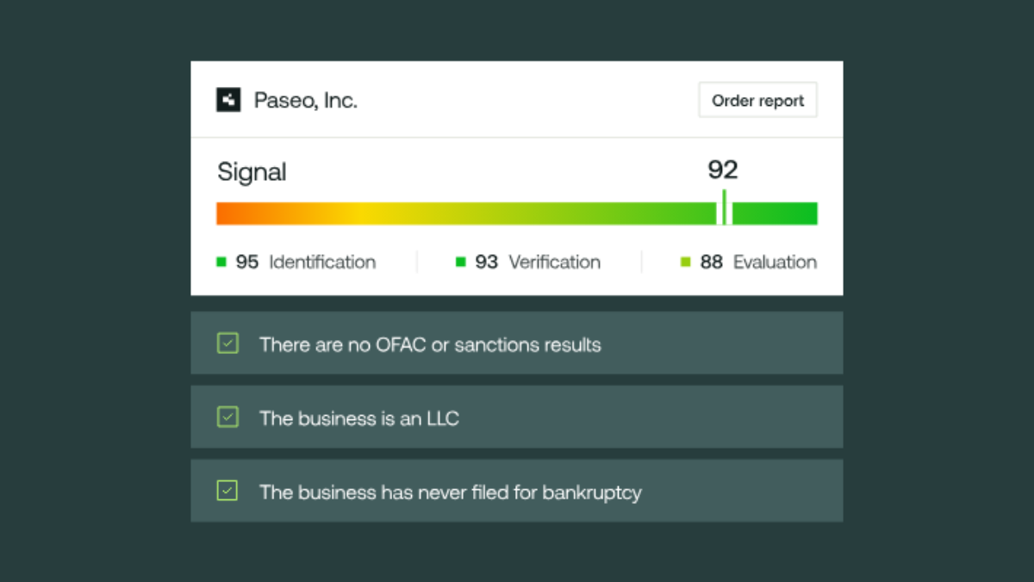Click the checkmark icon on the LLC row
The height and width of the screenshot is (582, 1034).
[x=227, y=417]
